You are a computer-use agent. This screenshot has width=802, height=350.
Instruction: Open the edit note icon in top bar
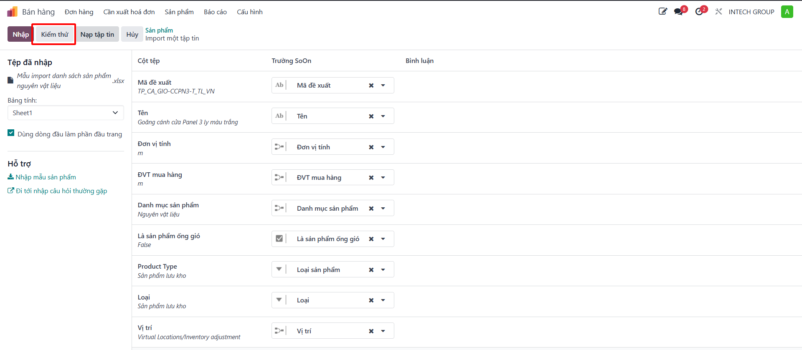click(x=662, y=12)
